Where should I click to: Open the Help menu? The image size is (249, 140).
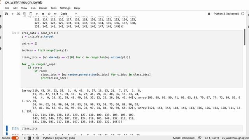click(77, 8)
